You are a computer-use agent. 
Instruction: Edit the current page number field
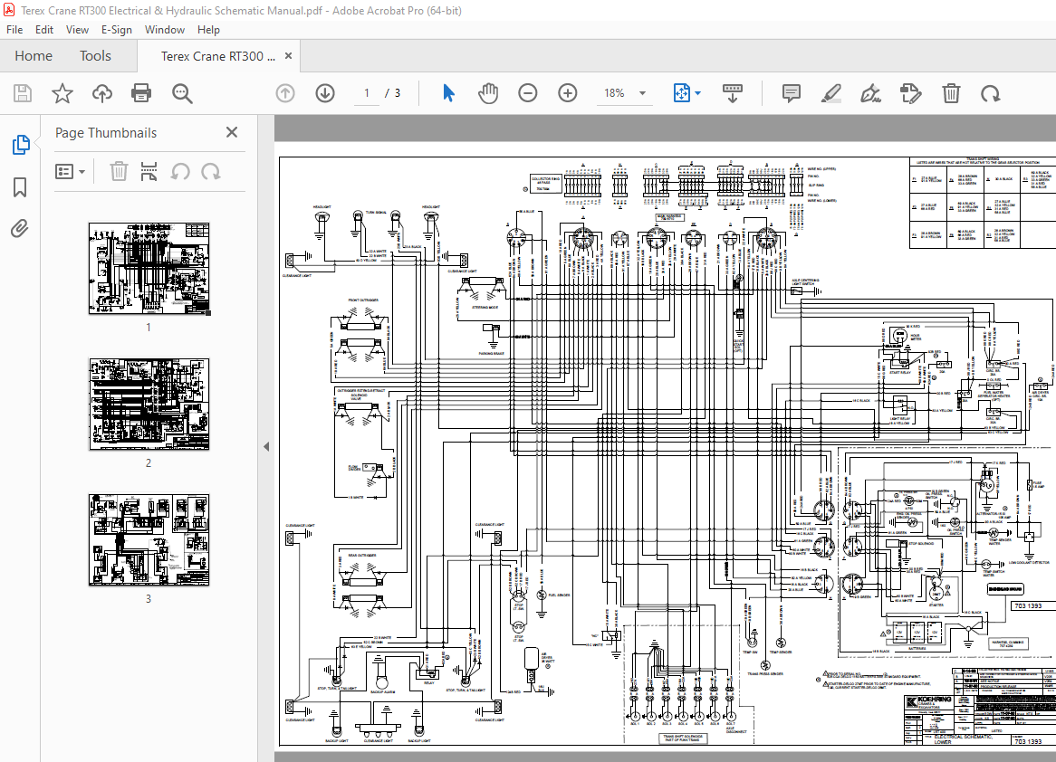click(x=367, y=93)
